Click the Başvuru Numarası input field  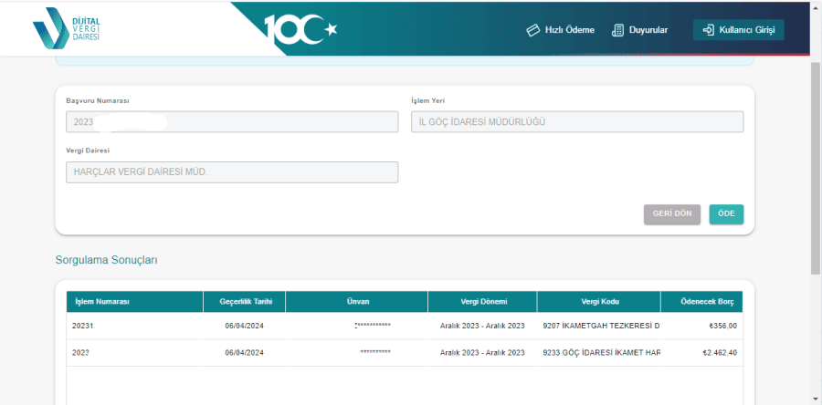[x=232, y=122]
